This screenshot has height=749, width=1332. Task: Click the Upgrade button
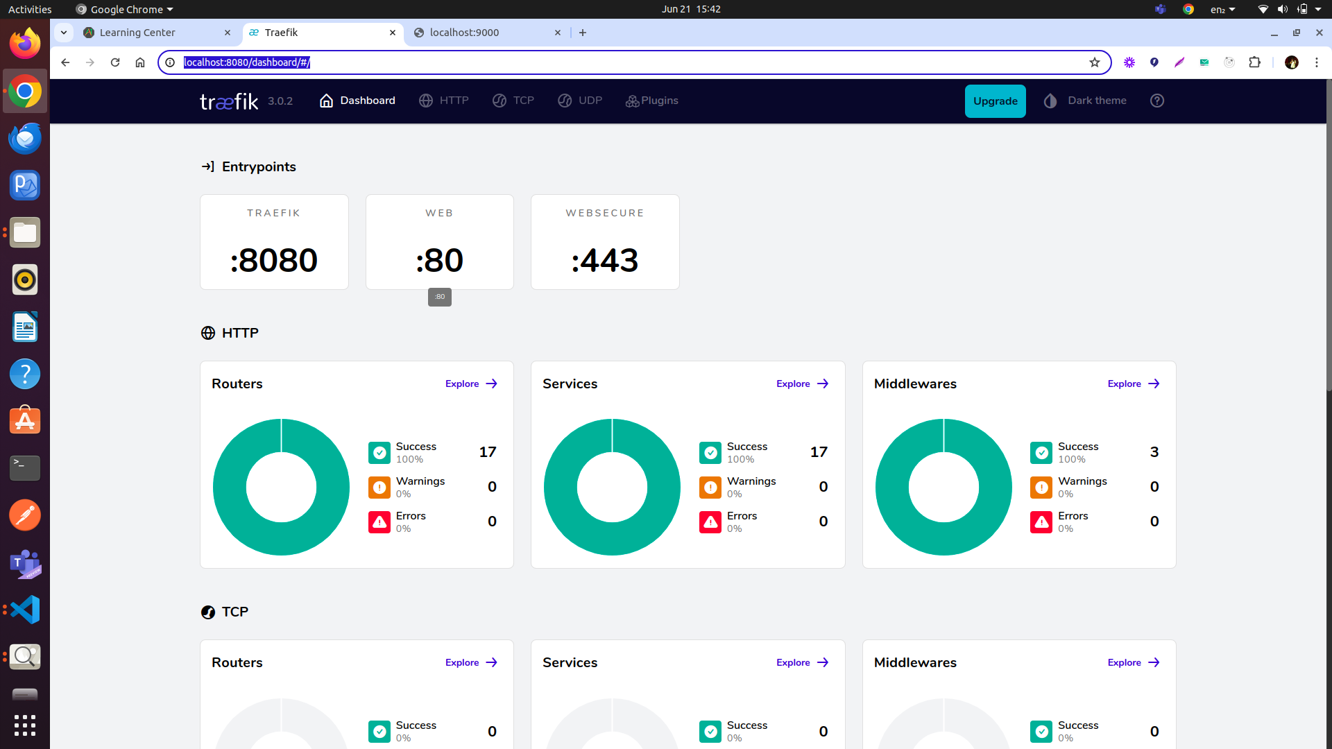(995, 101)
